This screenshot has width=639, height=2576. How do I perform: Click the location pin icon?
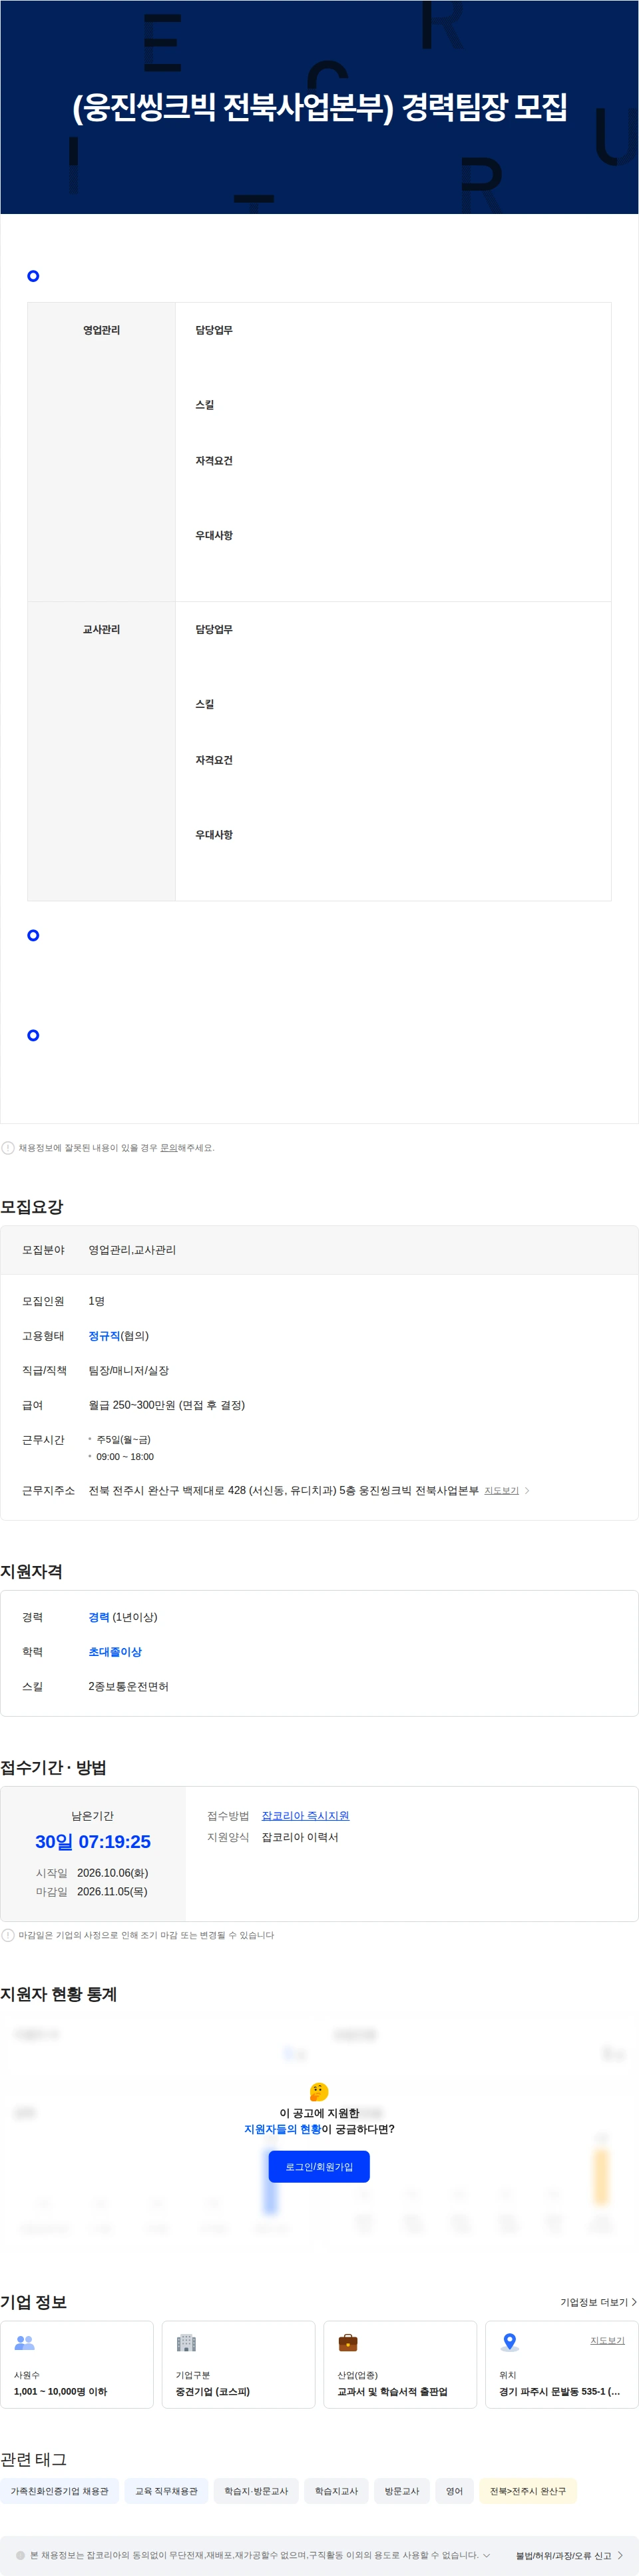tap(510, 2342)
